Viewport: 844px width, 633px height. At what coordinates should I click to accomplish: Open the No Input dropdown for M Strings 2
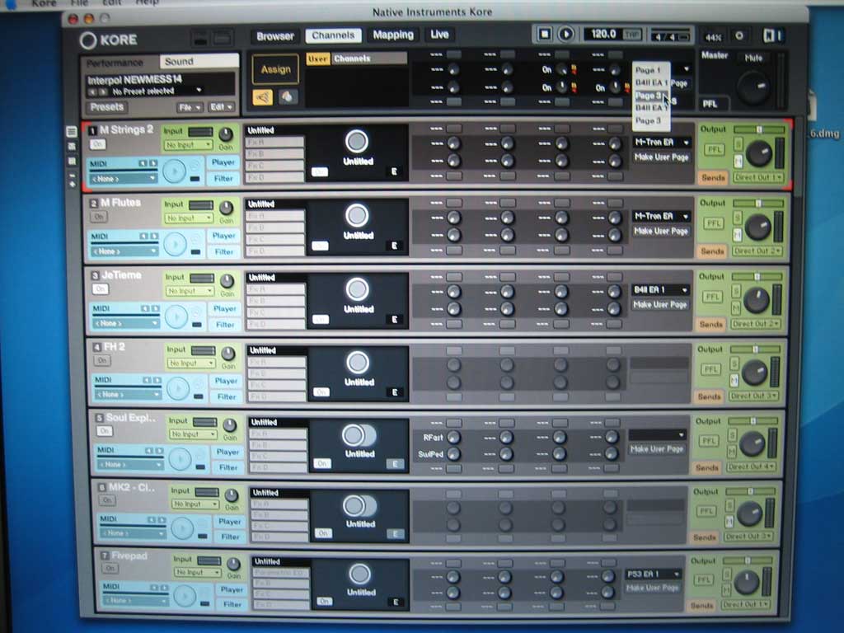(x=189, y=145)
